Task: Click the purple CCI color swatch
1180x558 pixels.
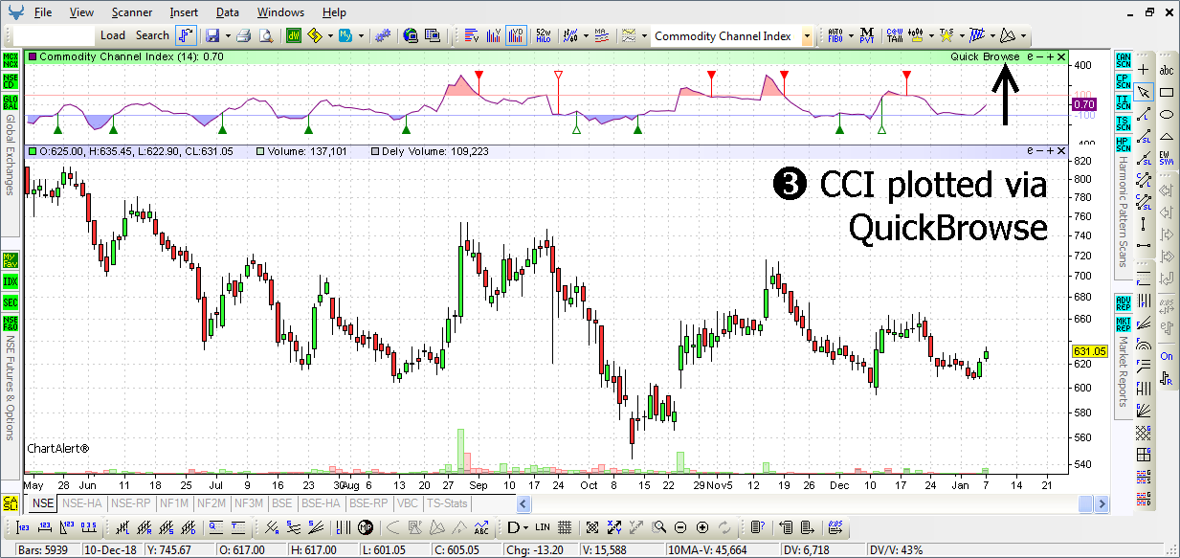Action: tap(33, 57)
